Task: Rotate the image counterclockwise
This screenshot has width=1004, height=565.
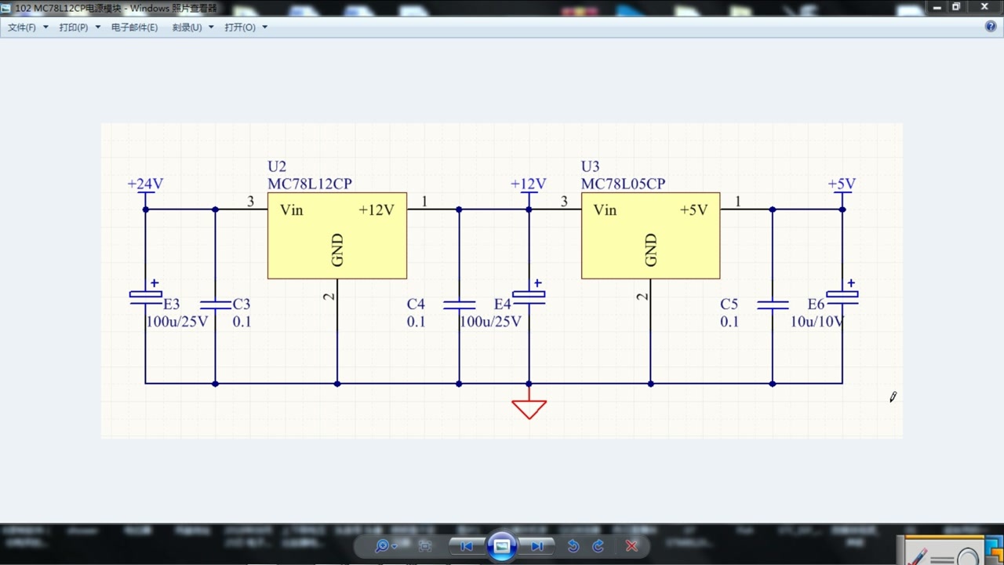Action: pyautogui.click(x=573, y=546)
